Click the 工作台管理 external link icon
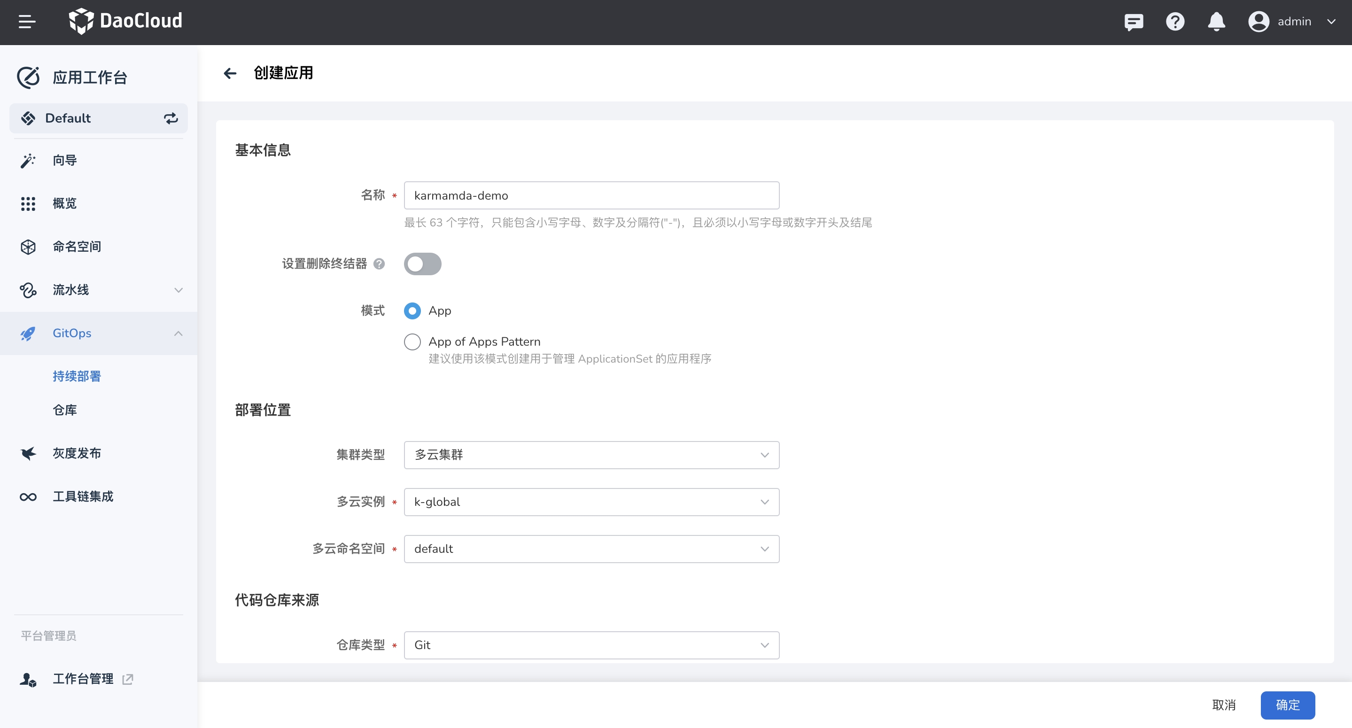Viewport: 1352px width, 728px height. 127,679
